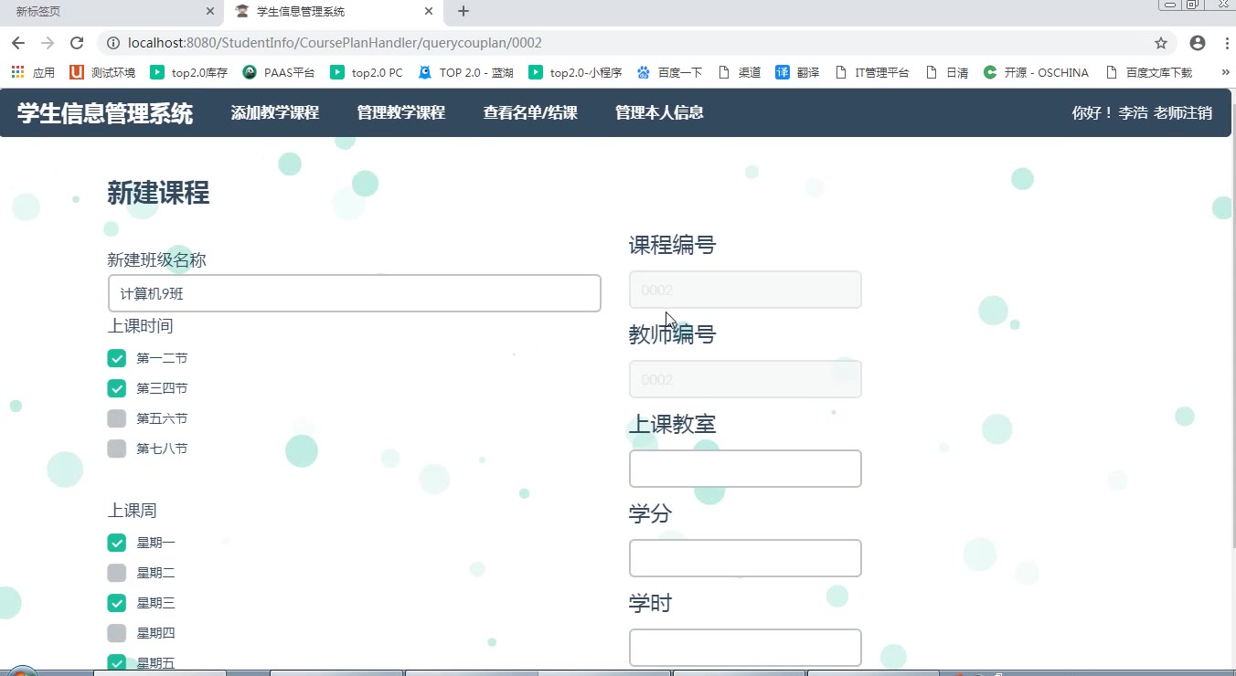
Task: Click the 上课教室 input field
Action: 745,469
